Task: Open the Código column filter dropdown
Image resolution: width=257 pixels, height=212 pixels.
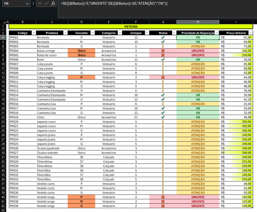Action: (x=34, y=33)
